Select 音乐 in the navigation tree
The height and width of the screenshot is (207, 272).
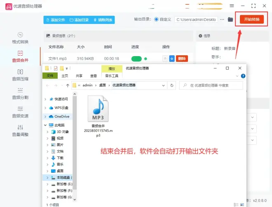point(57,164)
